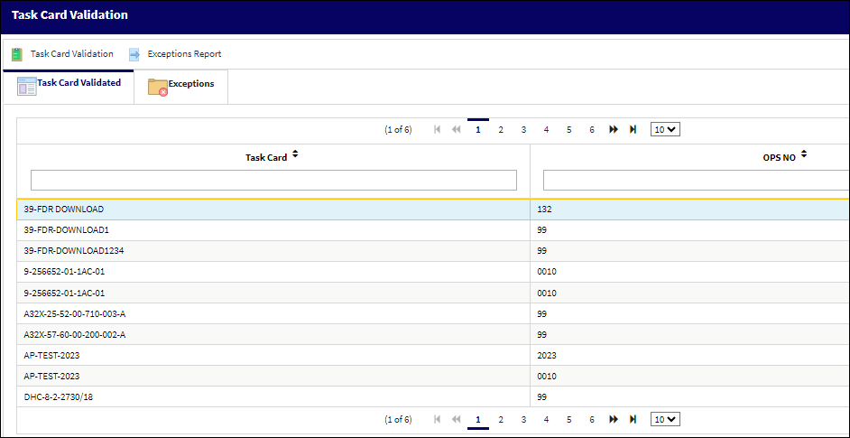
Task: Select page 2 in bottom paginator
Action: point(501,419)
